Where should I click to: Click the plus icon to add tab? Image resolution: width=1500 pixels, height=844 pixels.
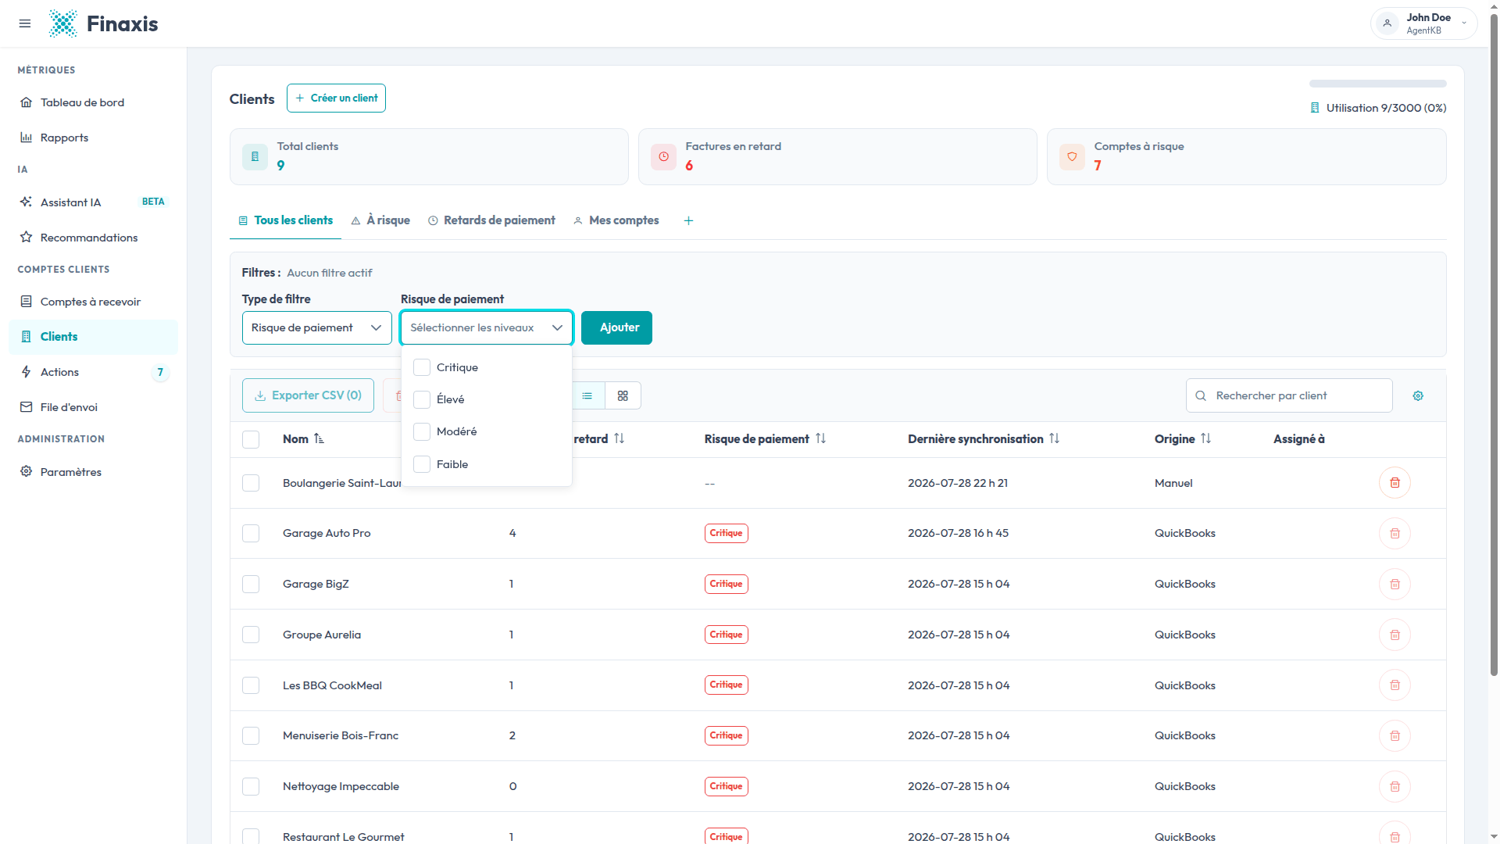pos(688,221)
